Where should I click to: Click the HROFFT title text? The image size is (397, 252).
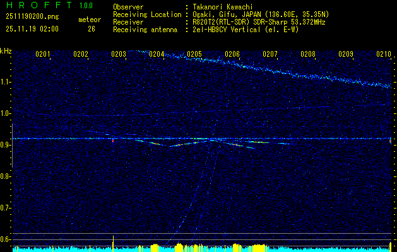pos(39,5)
